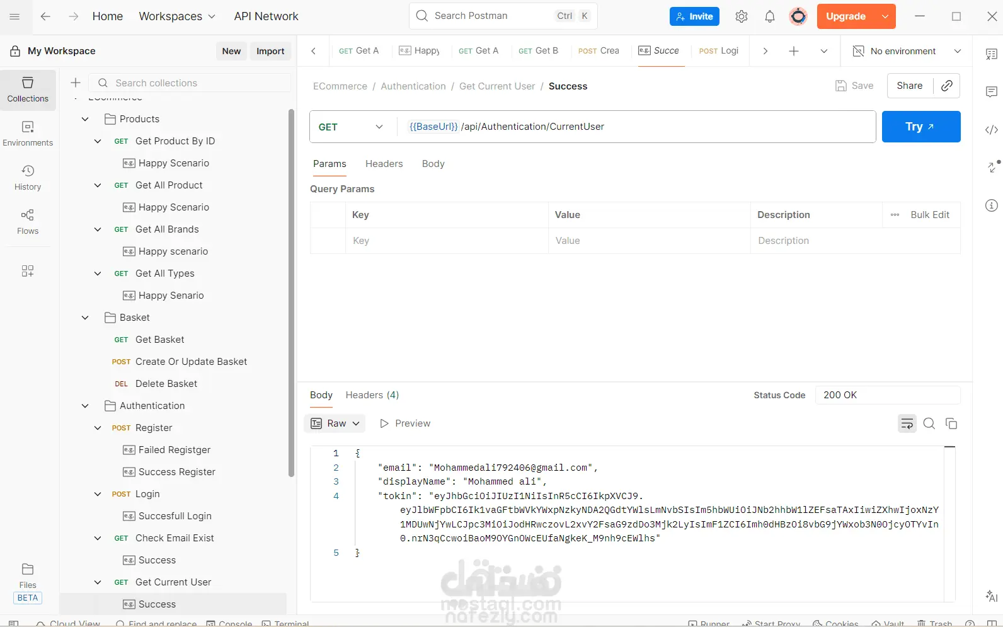Create a new collection with plus icon
The height and width of the screenshot is (627, 1003).
pos(76,83)
